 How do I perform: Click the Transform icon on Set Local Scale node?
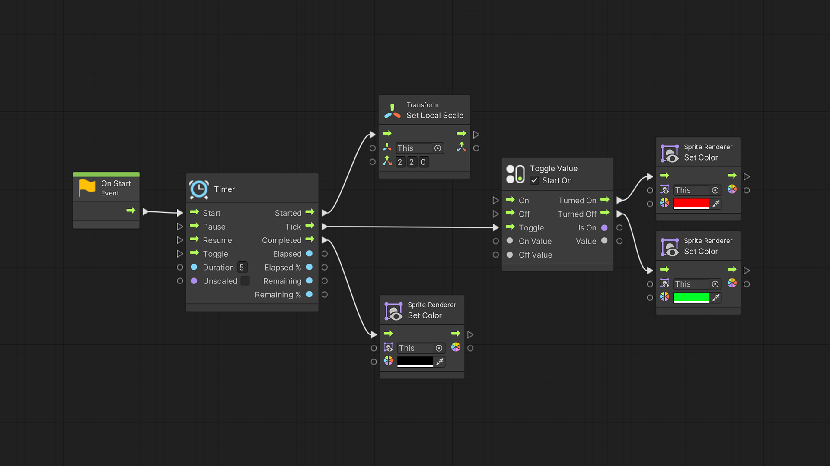392,110
